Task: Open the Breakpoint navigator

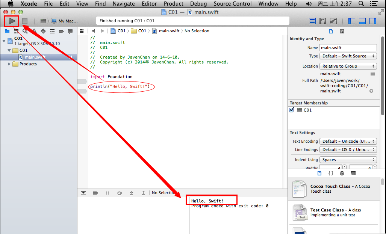Action: tap(61, 31)
